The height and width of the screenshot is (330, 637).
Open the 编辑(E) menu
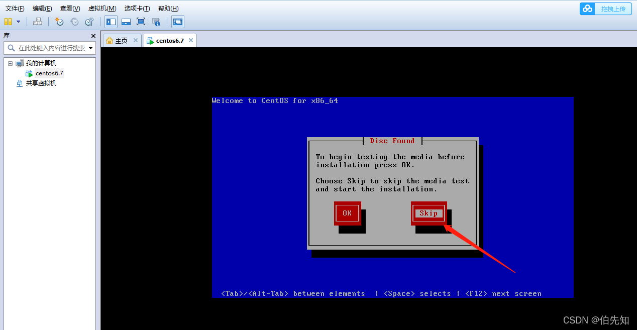click(x=42, y=9)
